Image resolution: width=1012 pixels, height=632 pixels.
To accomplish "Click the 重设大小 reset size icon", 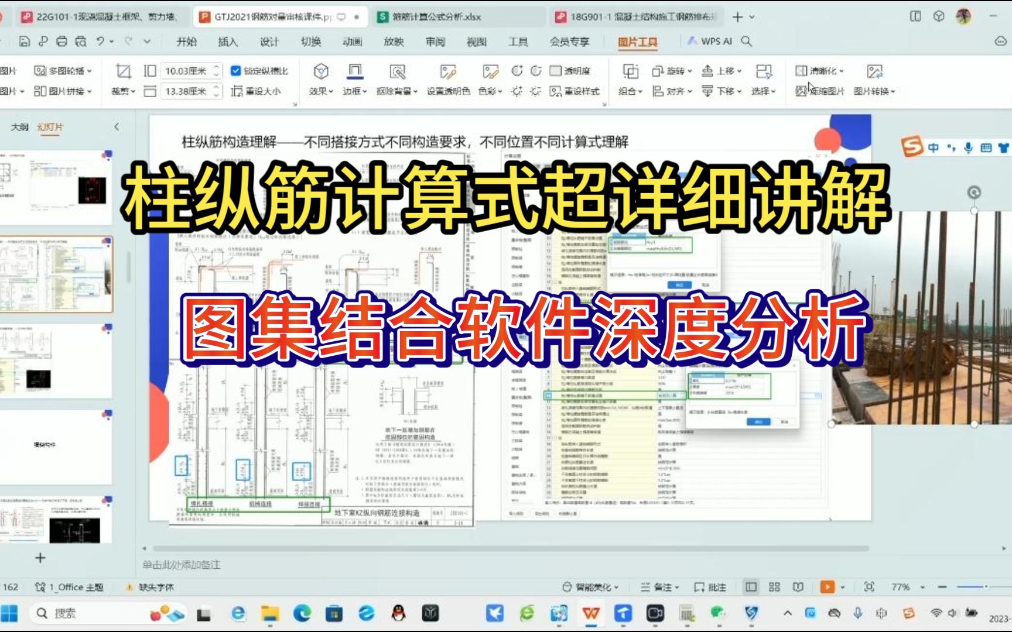I will 255,91.
